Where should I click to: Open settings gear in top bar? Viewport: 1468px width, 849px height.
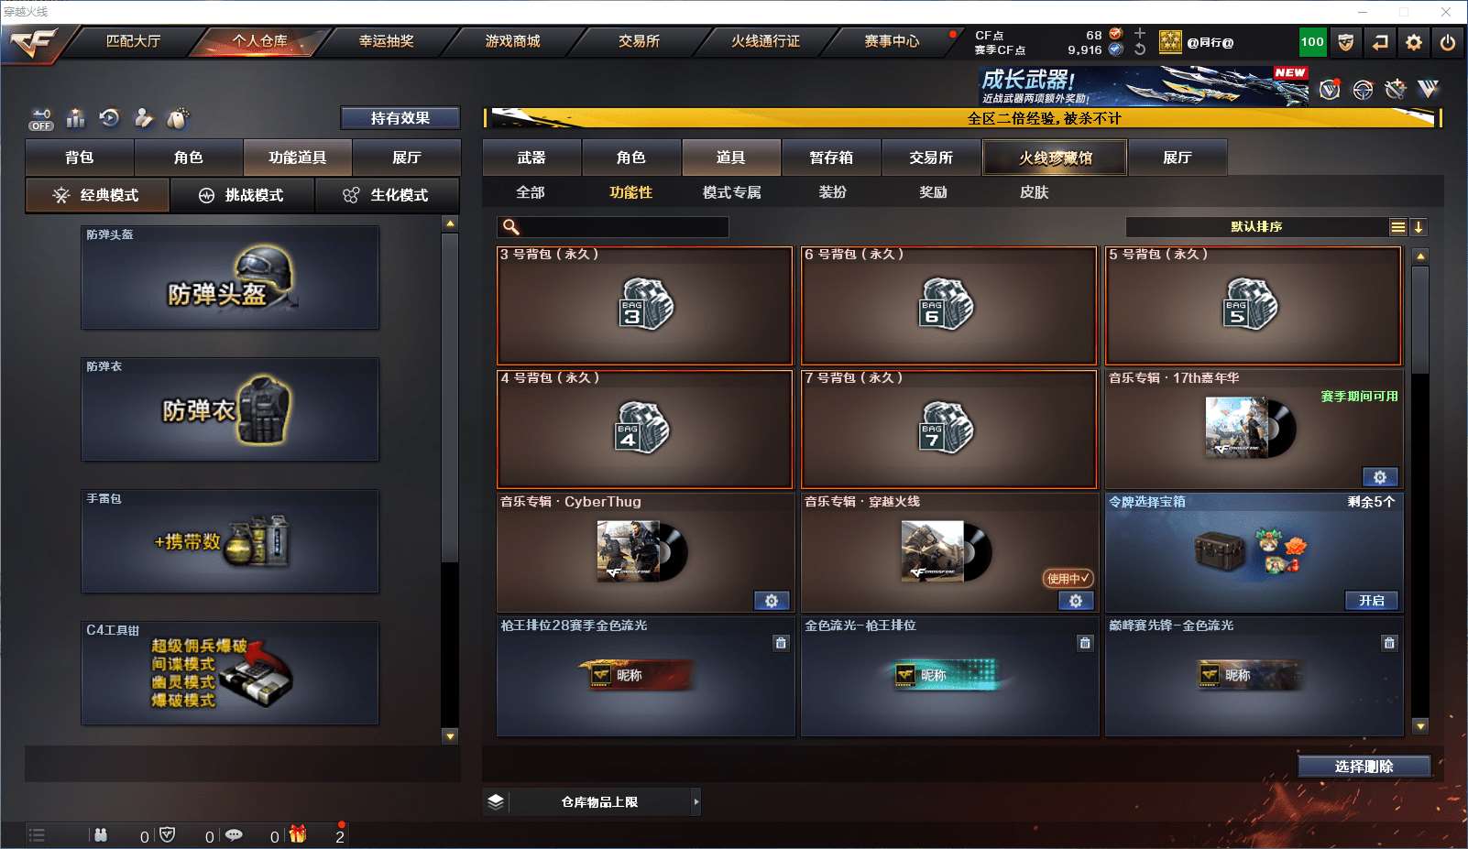1414,42
